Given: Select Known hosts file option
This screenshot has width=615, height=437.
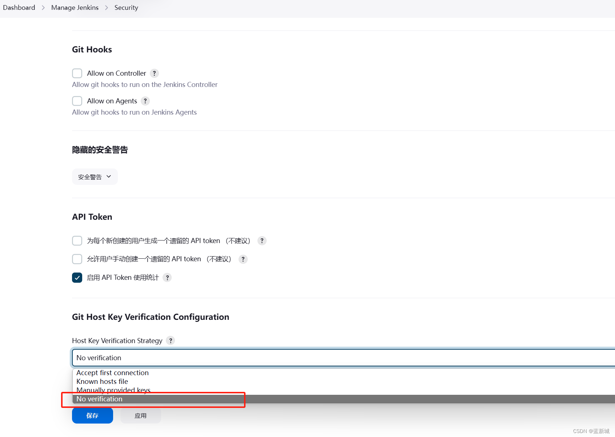Looking at the screenshot, I should click(x=102, y=381).
